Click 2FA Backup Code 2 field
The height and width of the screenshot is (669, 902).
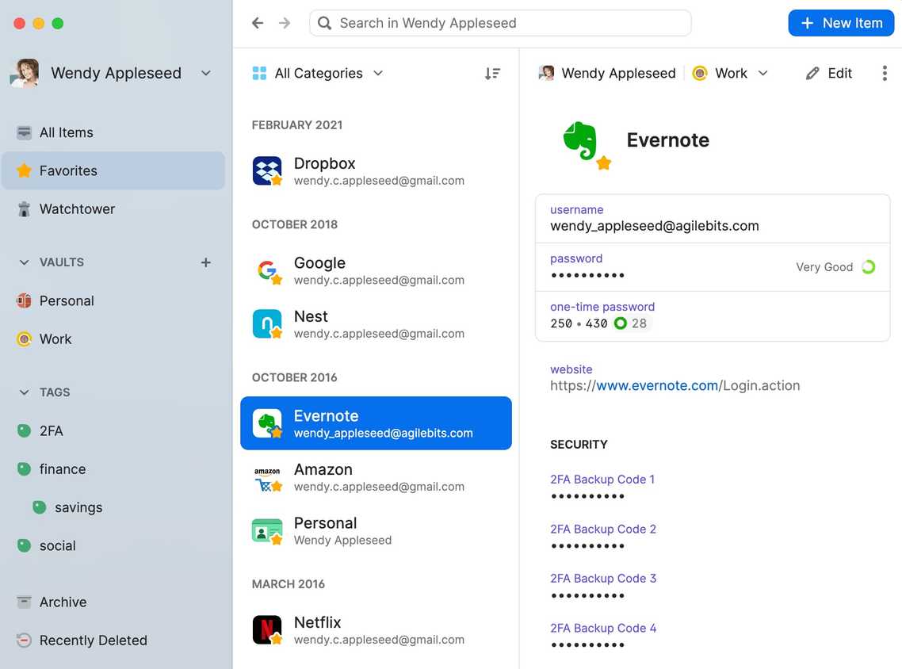(602, 536)
